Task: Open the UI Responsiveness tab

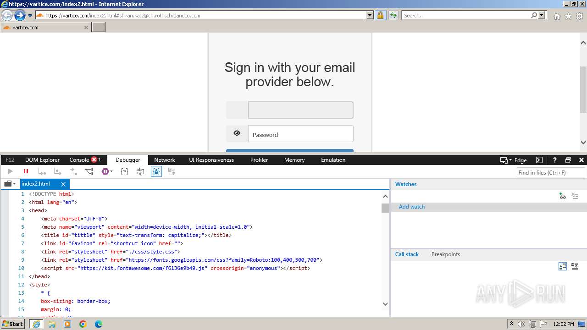Action: 211,160
